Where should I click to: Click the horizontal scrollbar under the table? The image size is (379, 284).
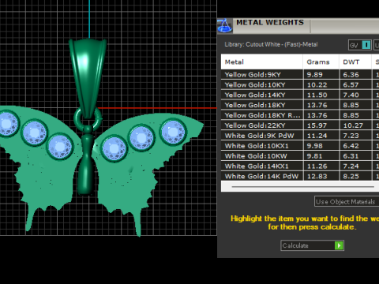pyautogui.click(x=302, y=187)
